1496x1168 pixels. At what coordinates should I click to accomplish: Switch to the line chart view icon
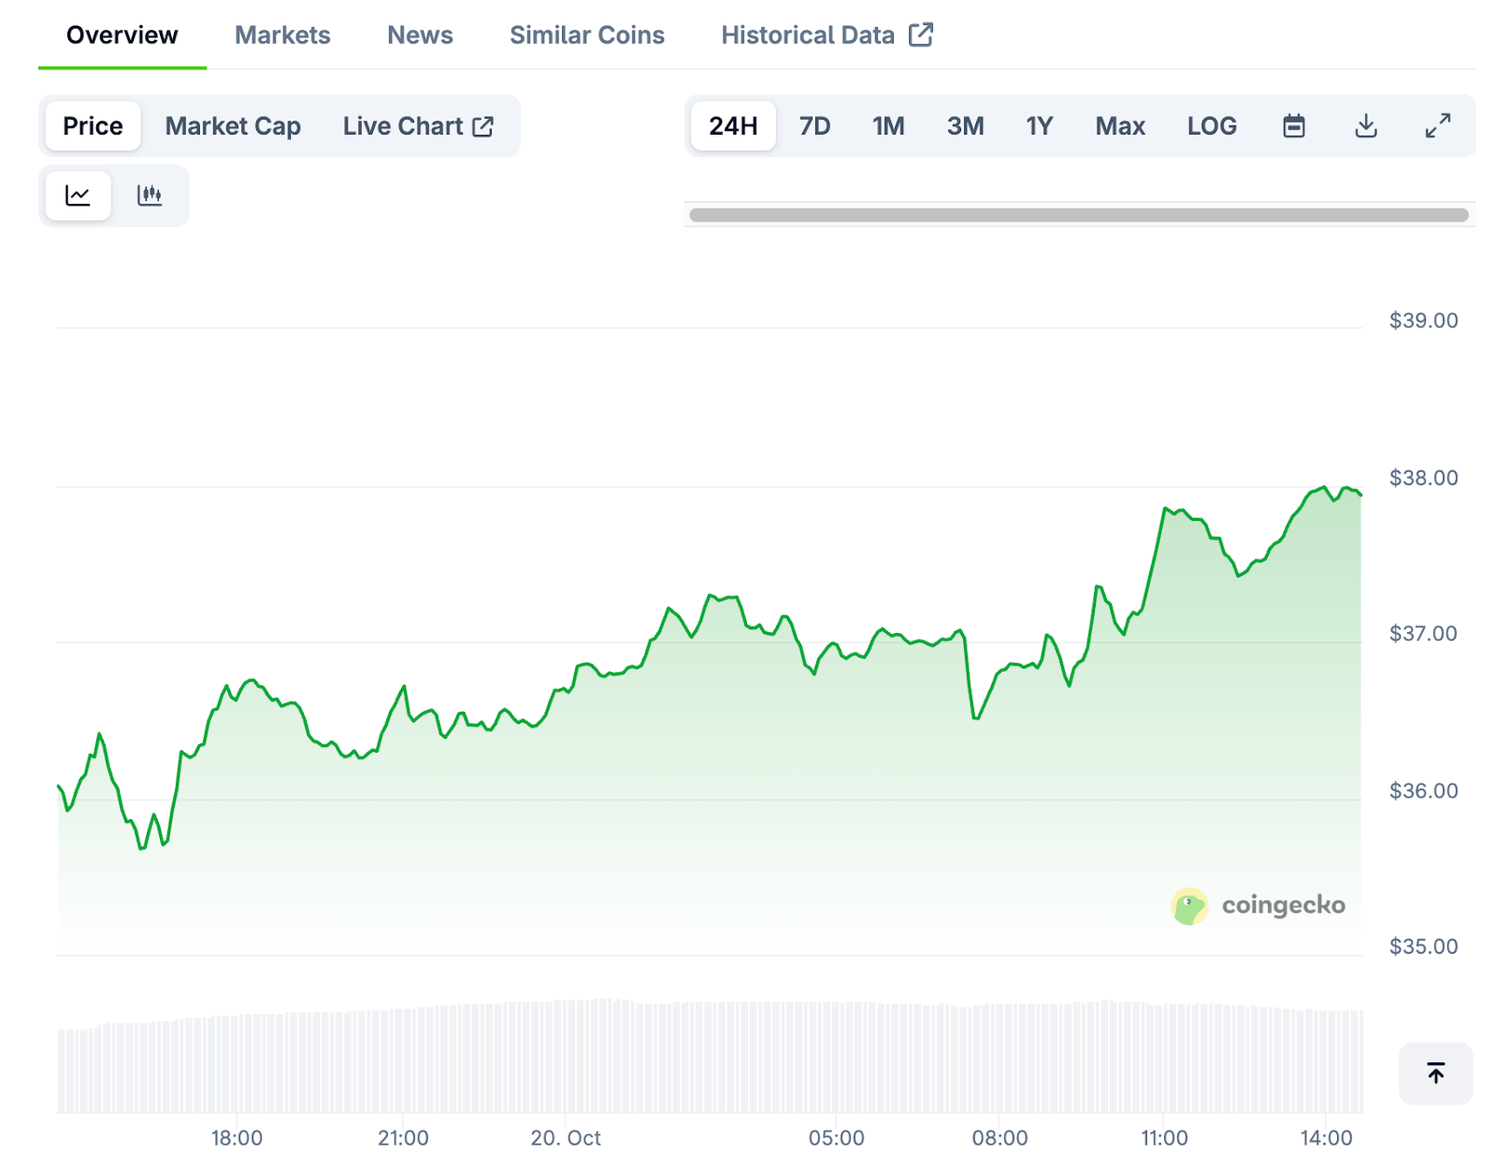coord(78,195)
